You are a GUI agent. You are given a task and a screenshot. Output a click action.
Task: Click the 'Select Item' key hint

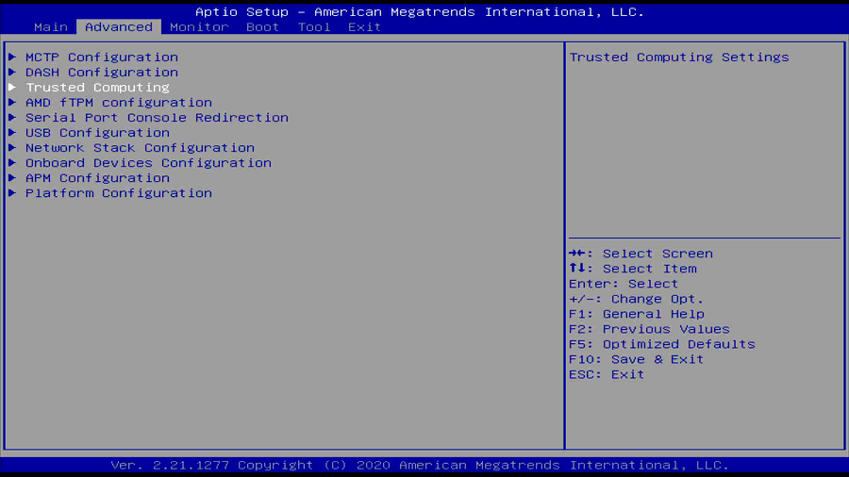(x=633, y=269)
